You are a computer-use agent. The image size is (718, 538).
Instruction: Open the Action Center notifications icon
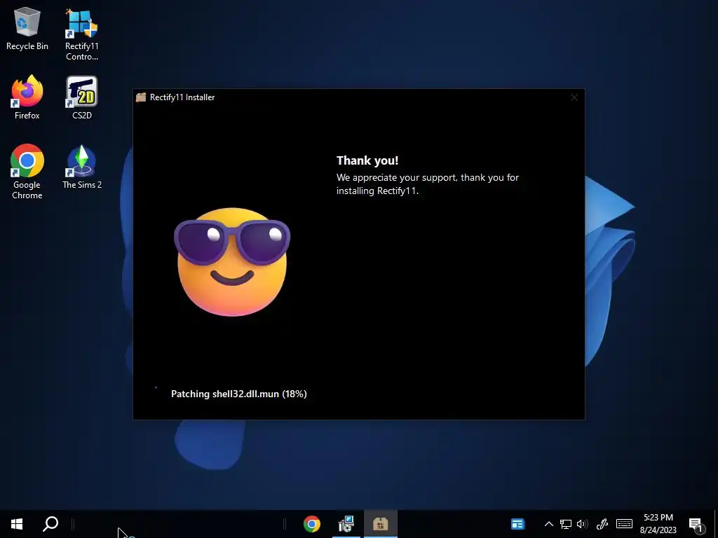(696, 525)
